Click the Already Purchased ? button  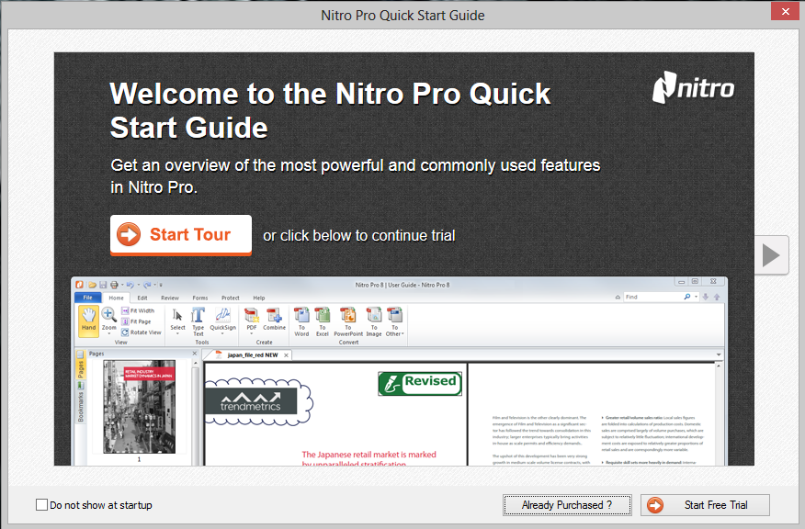(x=567, y=505)
